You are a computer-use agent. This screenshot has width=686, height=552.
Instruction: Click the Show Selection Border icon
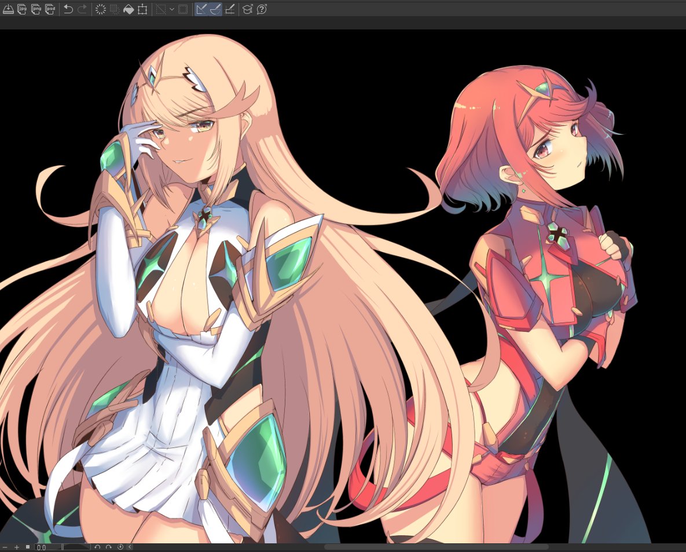(183, 9)
